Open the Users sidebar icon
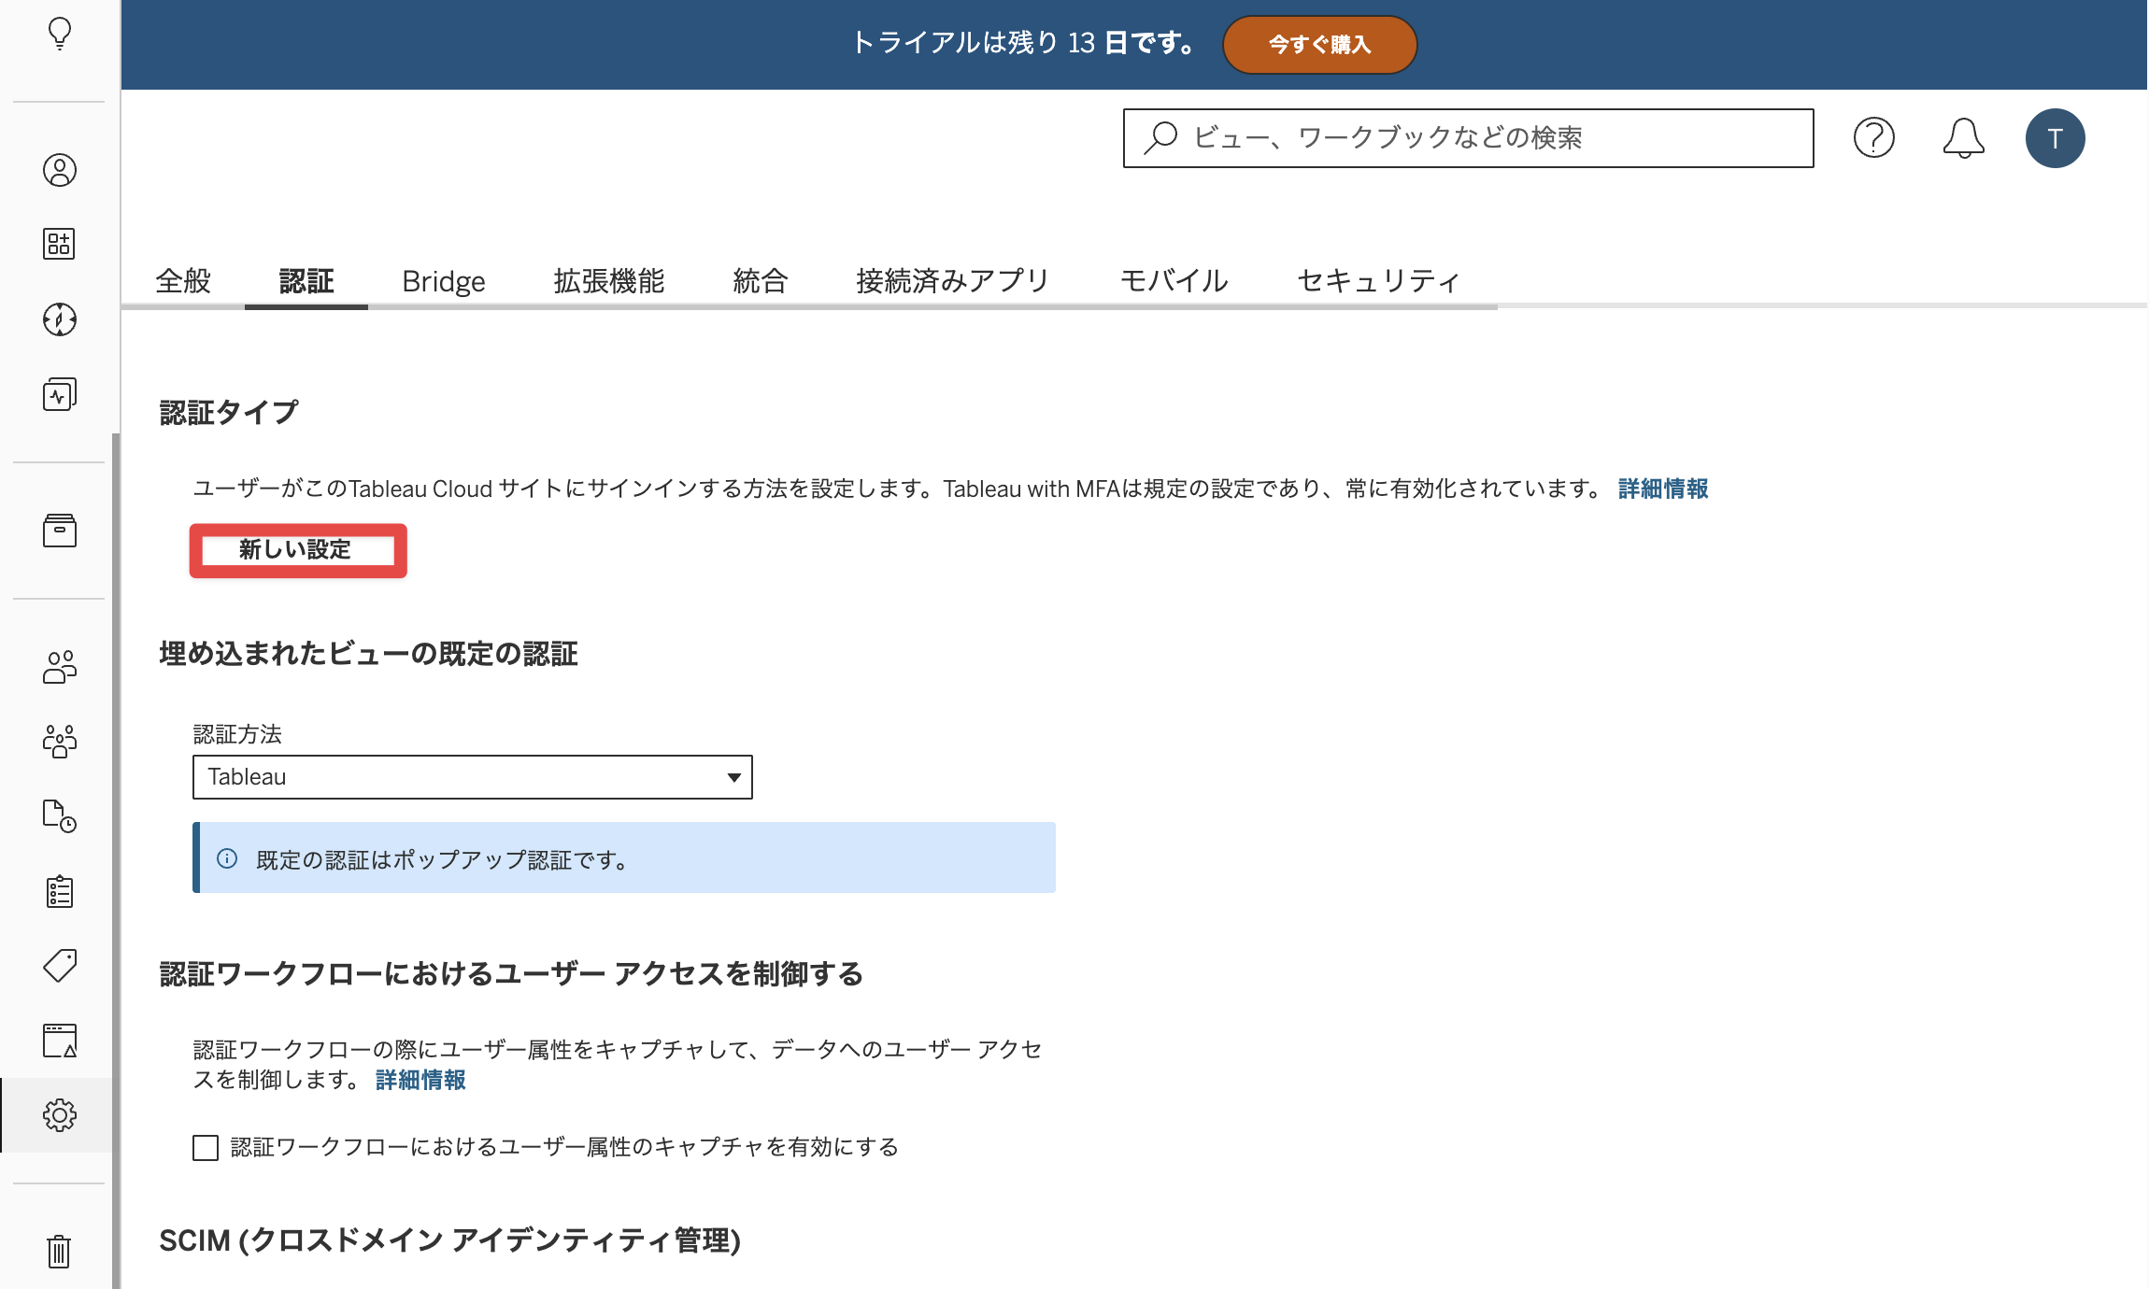This screenshot has width=2149, height=1289. 60,667
